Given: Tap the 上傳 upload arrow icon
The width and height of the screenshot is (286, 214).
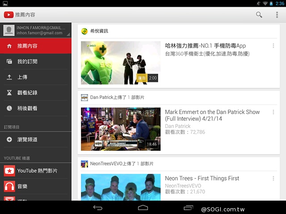Looking at the screenshot, I should (9, 77).
